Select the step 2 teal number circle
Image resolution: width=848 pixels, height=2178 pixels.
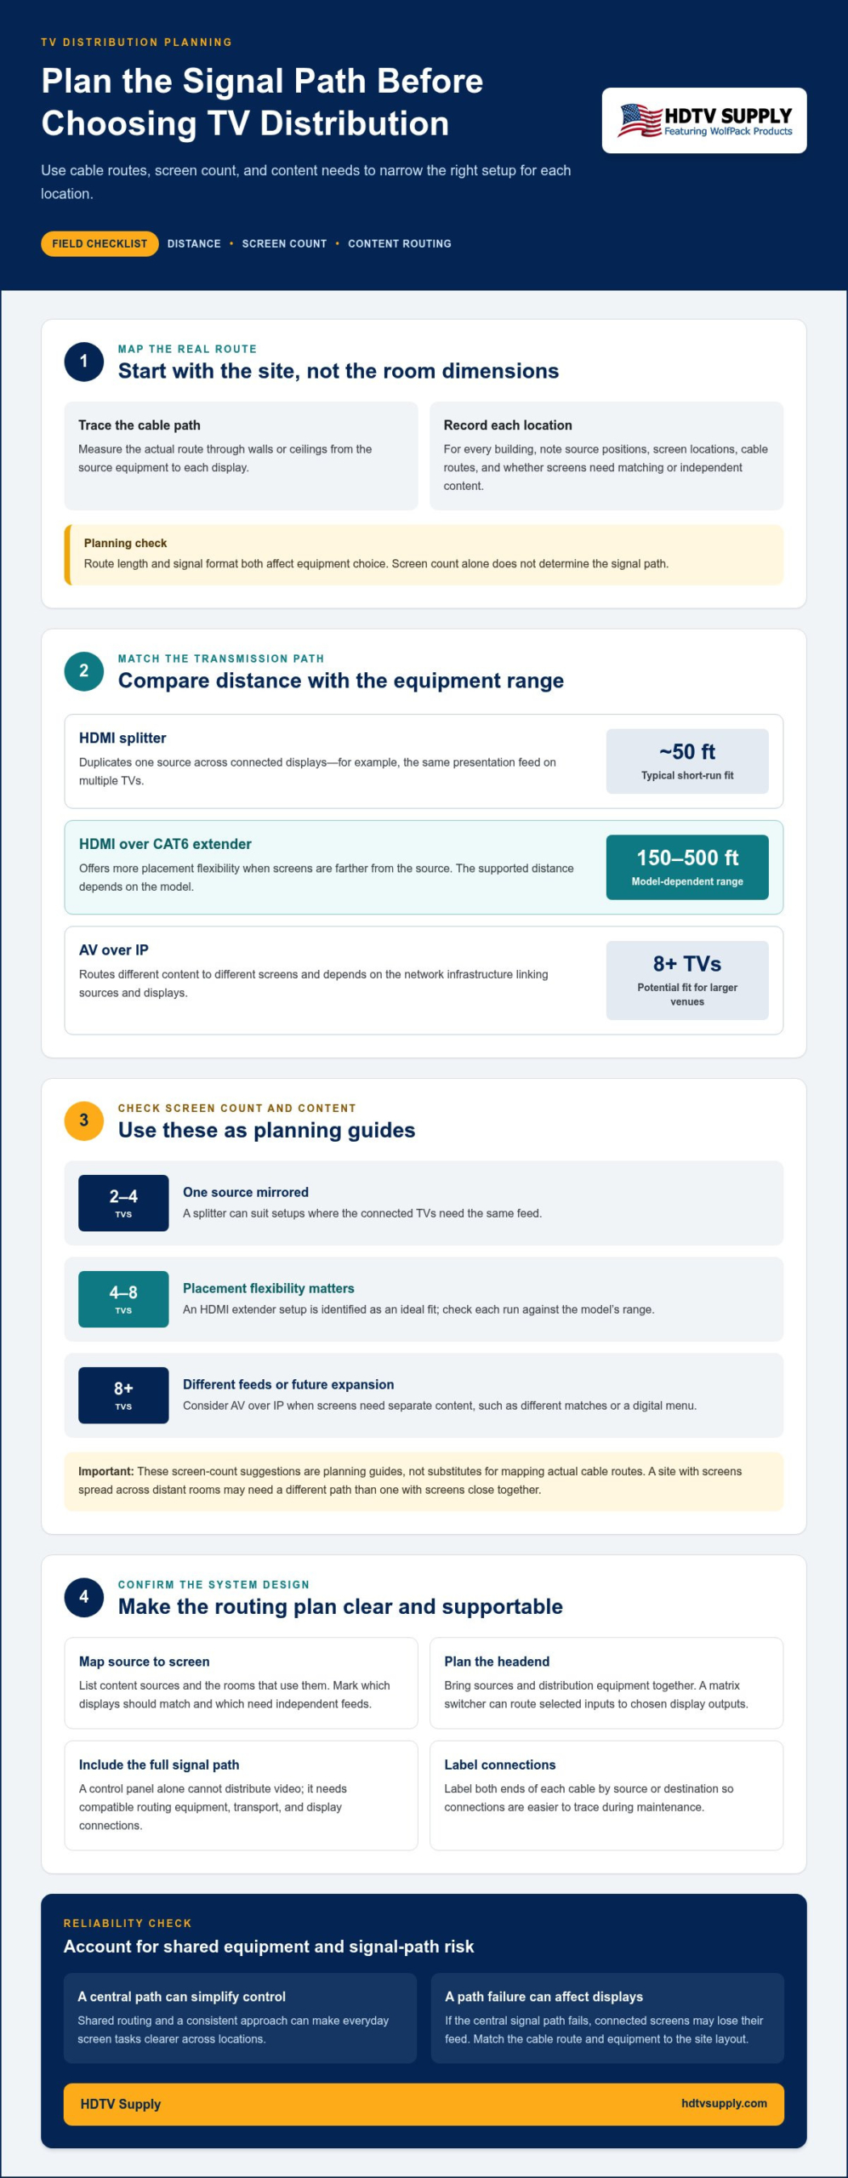tap(84, 670)
